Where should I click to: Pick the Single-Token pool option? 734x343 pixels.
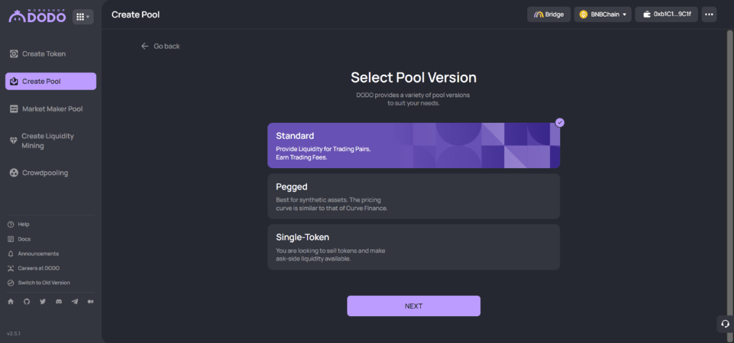tap(413, 247)
